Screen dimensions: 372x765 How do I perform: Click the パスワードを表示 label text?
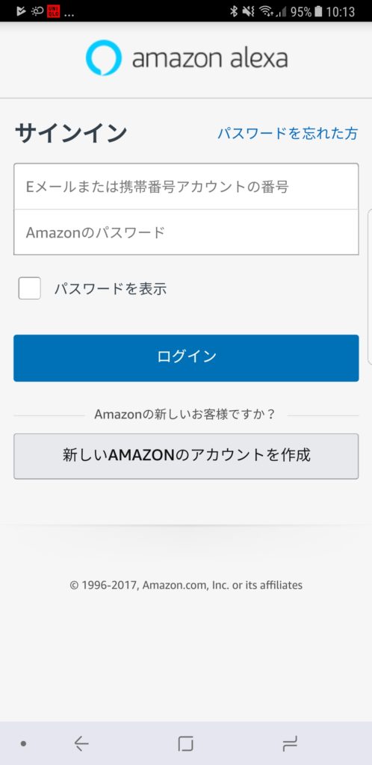coord(111,289)
